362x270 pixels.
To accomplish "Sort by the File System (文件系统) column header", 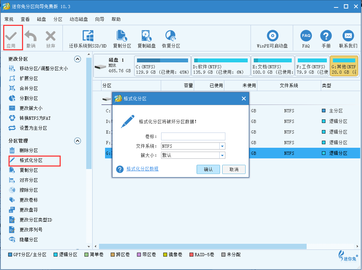I will 289,85.
